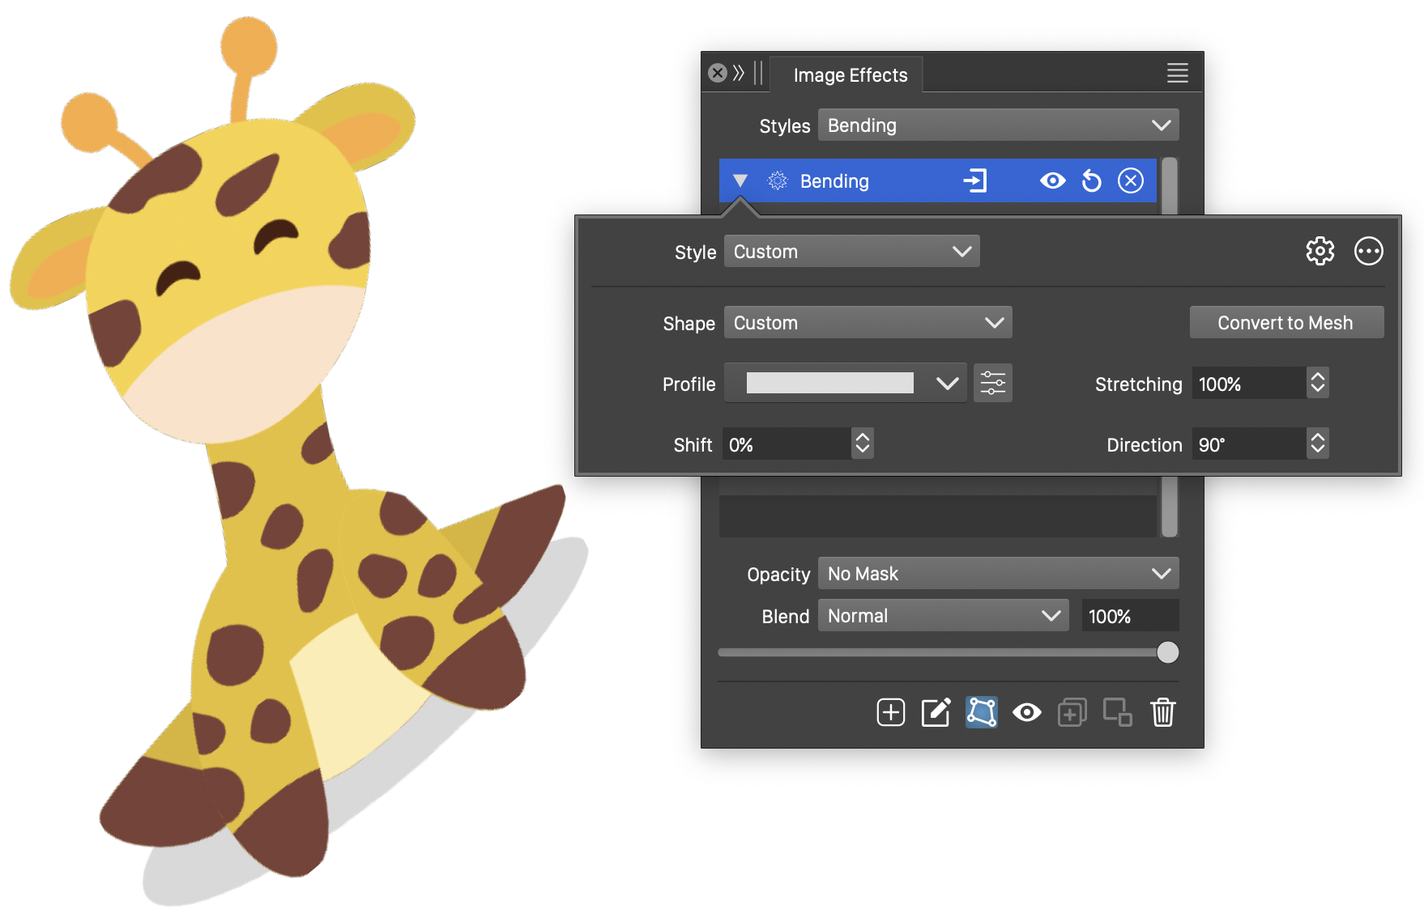Click the opacity slider handle
The width and height of the screenshot is (1424, 921).
click(x=1167, y=652)
